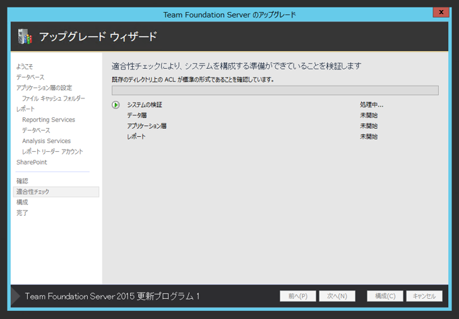
Task: Open アプリケーション層の設定 step
Action: pos(44,88)
